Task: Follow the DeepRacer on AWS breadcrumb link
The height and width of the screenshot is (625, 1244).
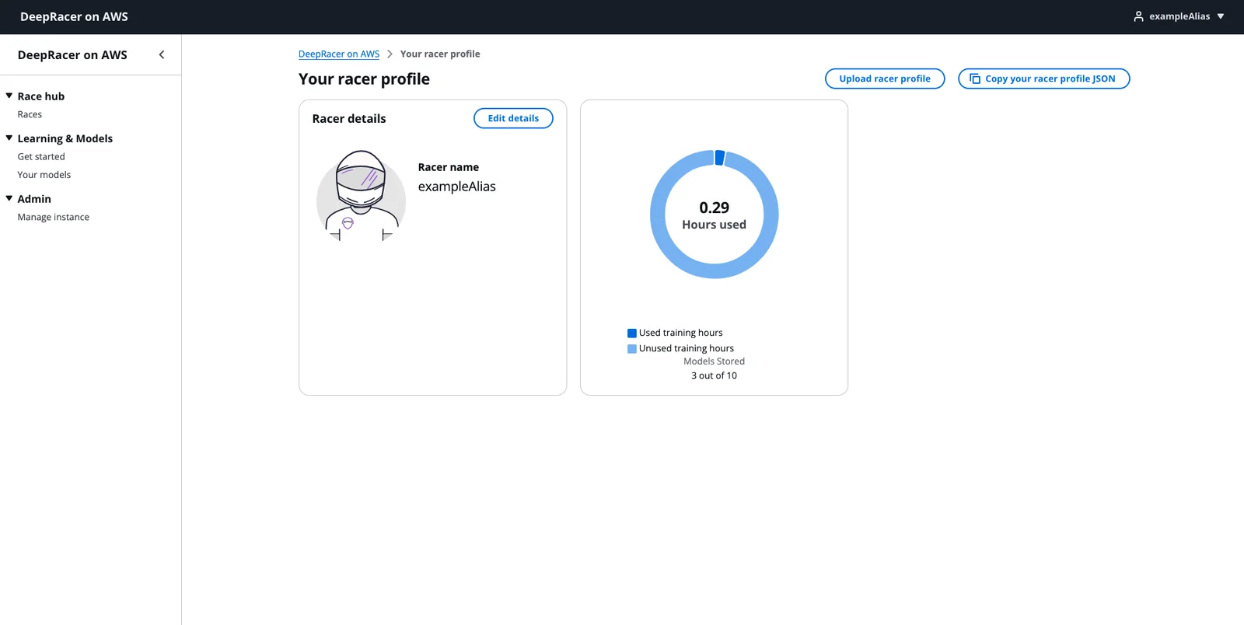Action: click(339, 54)
